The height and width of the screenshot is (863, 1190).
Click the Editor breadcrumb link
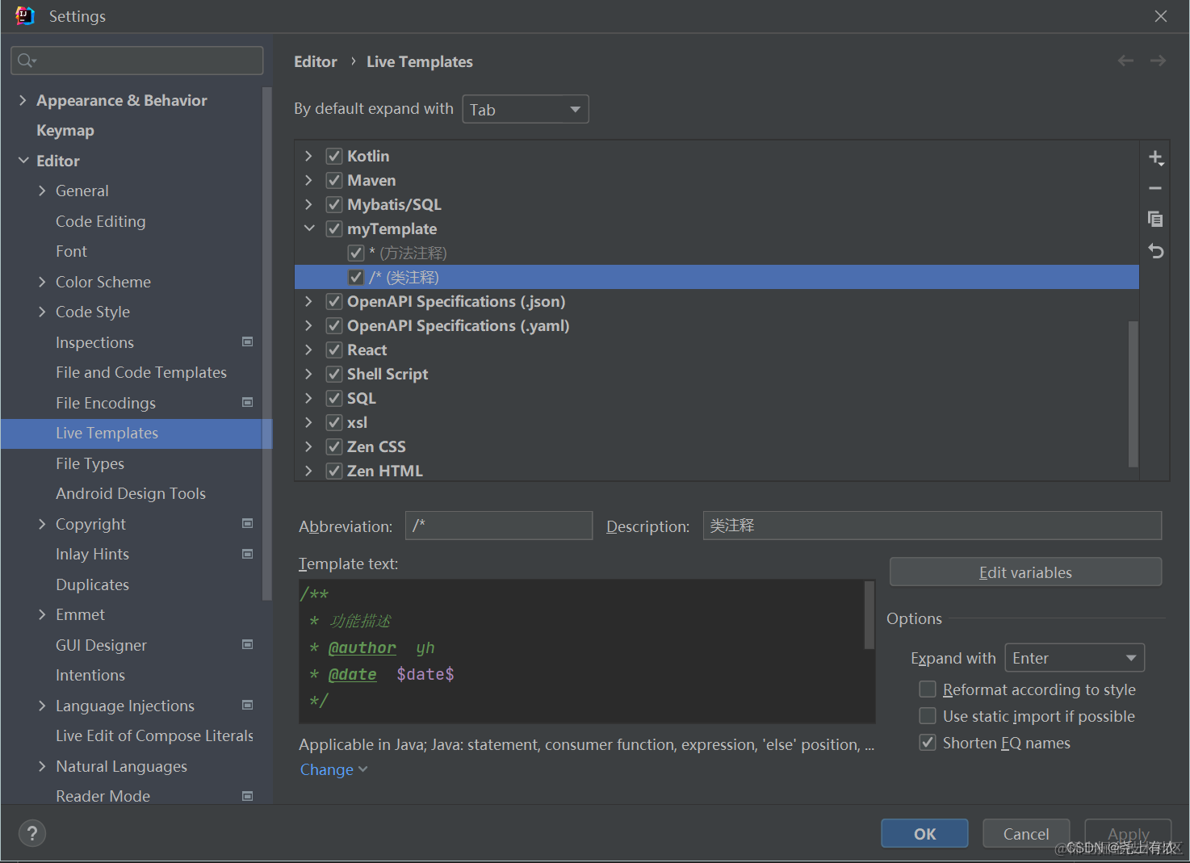click(316, 61)
